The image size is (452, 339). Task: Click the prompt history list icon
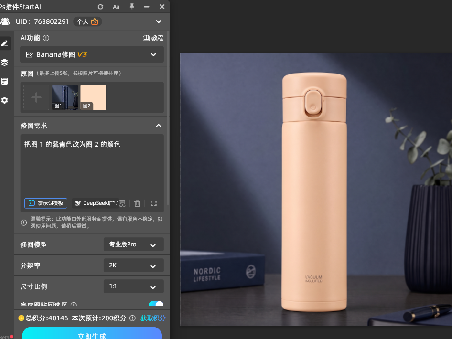point(122,203)
